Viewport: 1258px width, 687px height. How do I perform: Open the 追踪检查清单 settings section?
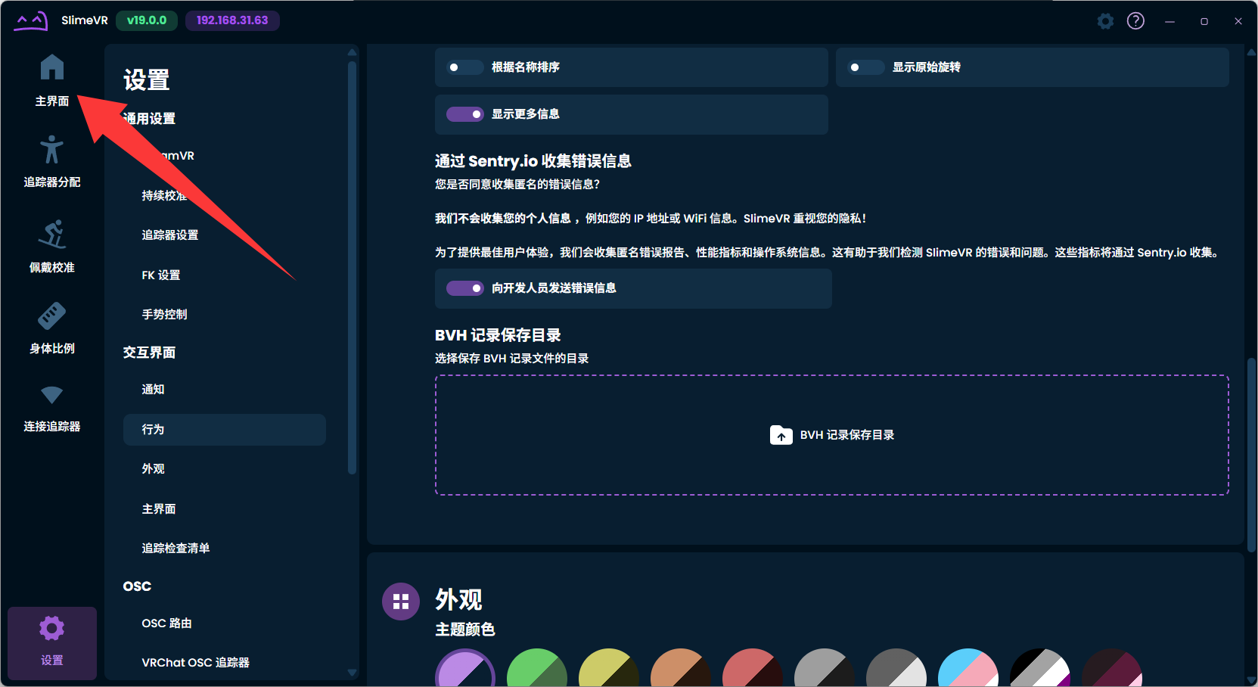[x=225, y=549]
